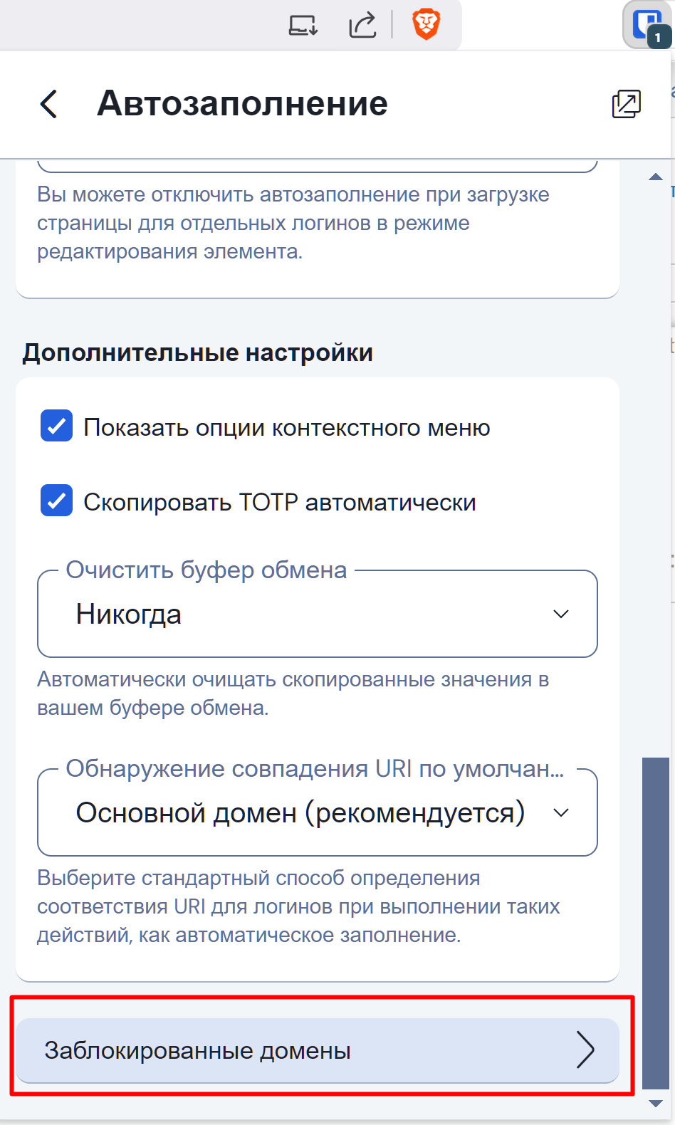The width and height of the screenshot is (675, 1125).
Task: Click the scroll up arrow button
Action: 656,177
